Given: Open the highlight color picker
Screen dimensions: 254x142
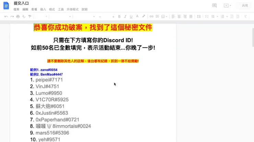Looking at the screenshot, I should (143, 16).
